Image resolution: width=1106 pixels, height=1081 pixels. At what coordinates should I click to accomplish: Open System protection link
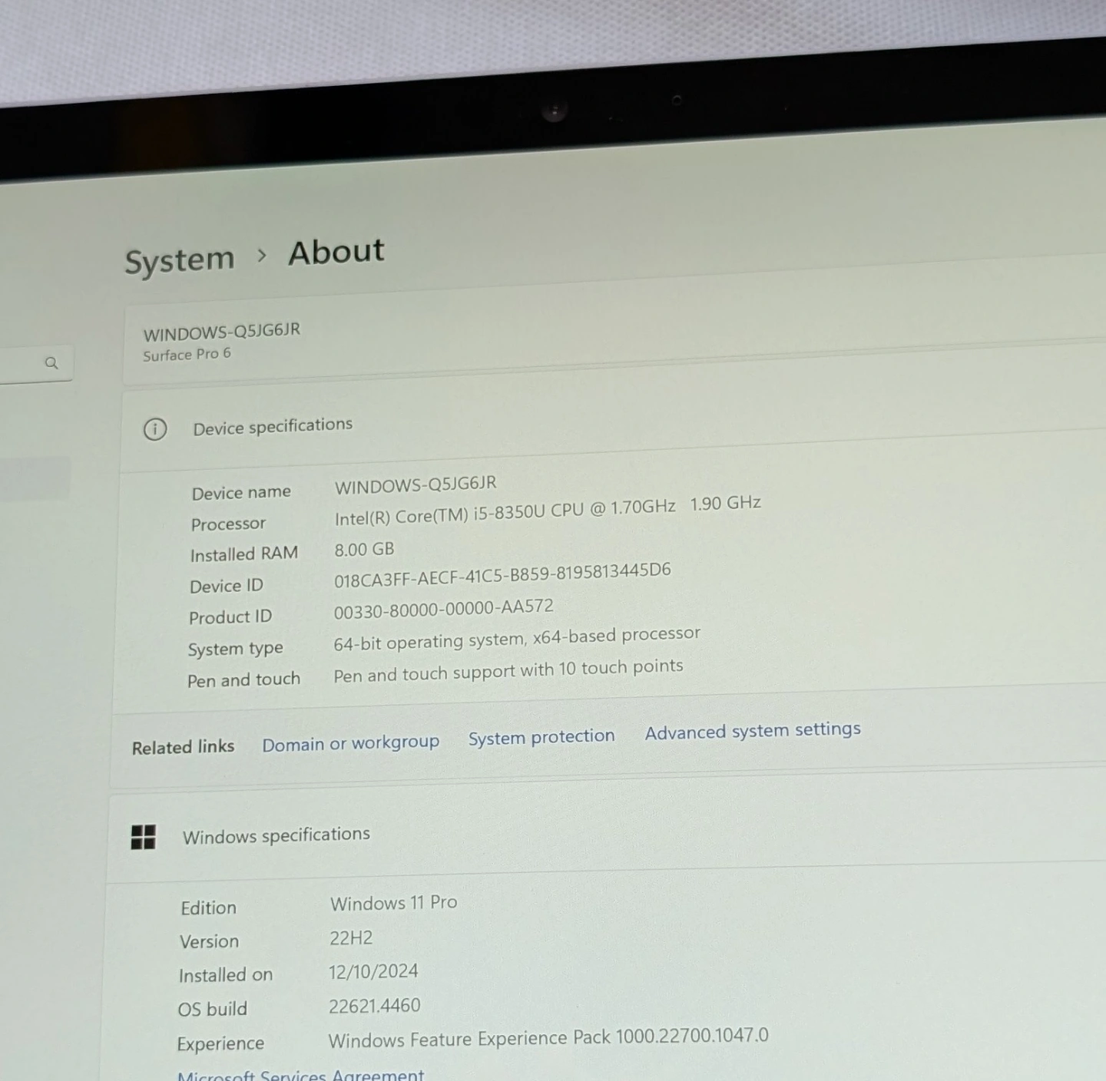541,737
